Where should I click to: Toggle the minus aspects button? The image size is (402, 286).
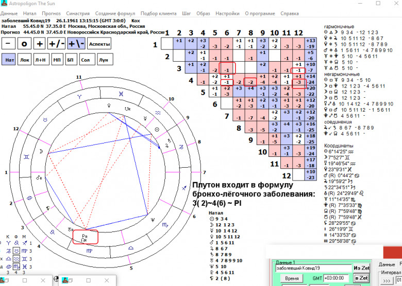coord(8,44)
